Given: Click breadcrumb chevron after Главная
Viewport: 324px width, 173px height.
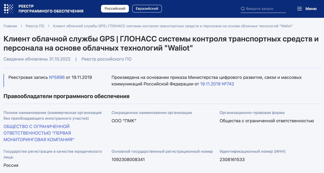Looking at the screenshot, I should pyautogui.click(x=21, y=26).
